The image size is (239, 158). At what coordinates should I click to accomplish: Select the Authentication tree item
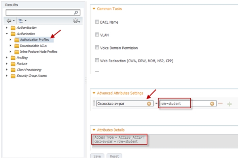click(x=27, y=28)
